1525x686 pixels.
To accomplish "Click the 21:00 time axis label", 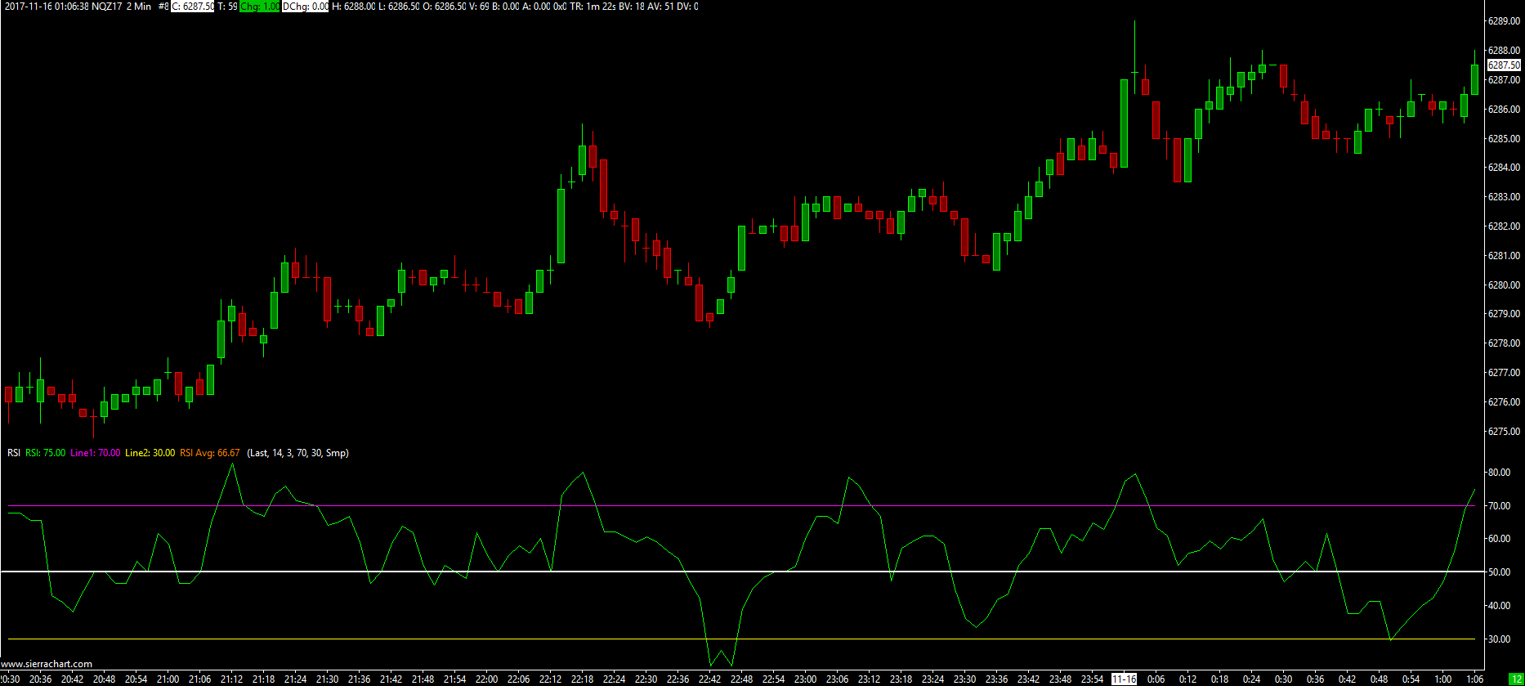I will click(x=168, y=679).
